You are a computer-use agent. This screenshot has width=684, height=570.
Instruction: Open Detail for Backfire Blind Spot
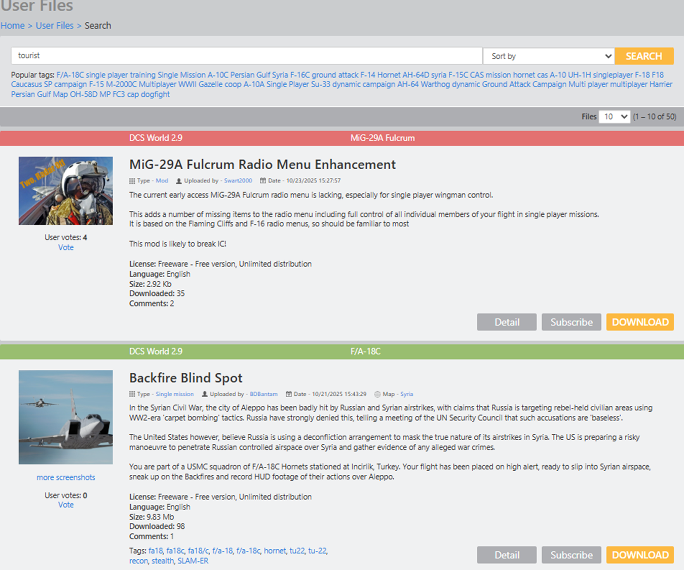click(507, 555)
